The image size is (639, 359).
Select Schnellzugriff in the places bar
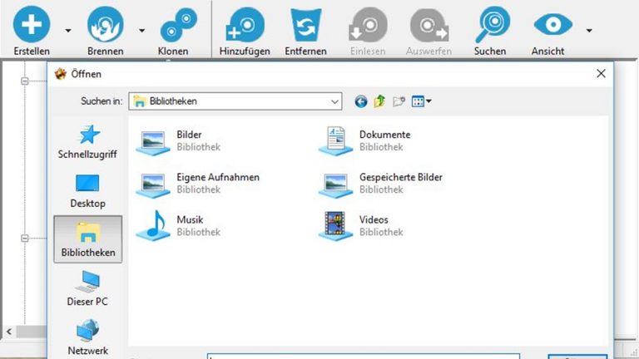(x=87, y=141)
